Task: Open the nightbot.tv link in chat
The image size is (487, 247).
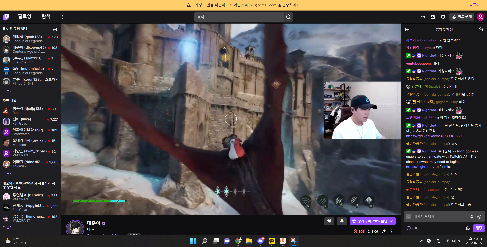Action: (420, 167)
